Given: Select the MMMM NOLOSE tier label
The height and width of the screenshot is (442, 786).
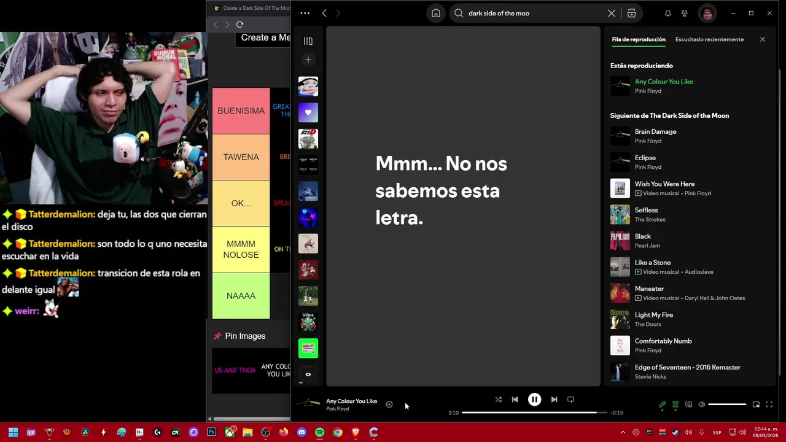Looking at the screenshot, I should [x=241, y=249].
